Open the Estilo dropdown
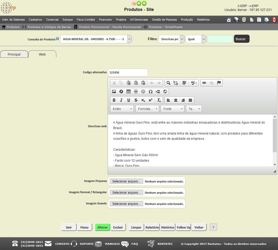Screen dimensions: 278x250 (122, 109)
